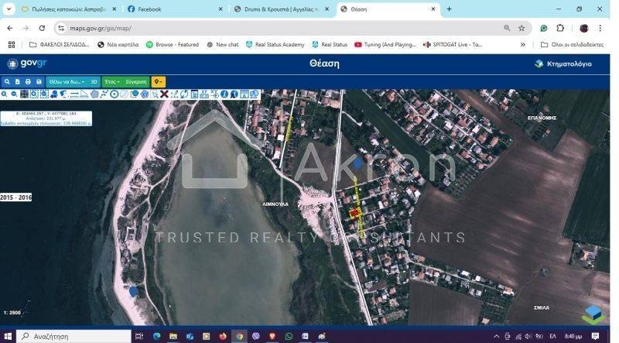Switch to the Drums & Κρουστά tab
Image resolution: width=619 pixels, height=343 pixels.
(280, 9)
